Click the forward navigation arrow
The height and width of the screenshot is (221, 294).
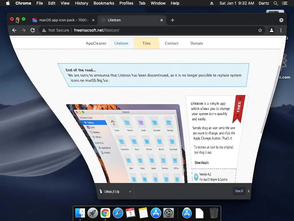coord(24,30)
